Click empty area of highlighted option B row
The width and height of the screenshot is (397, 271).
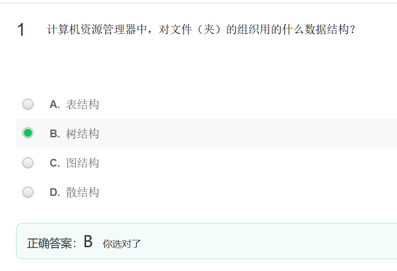tap(248, 134)
